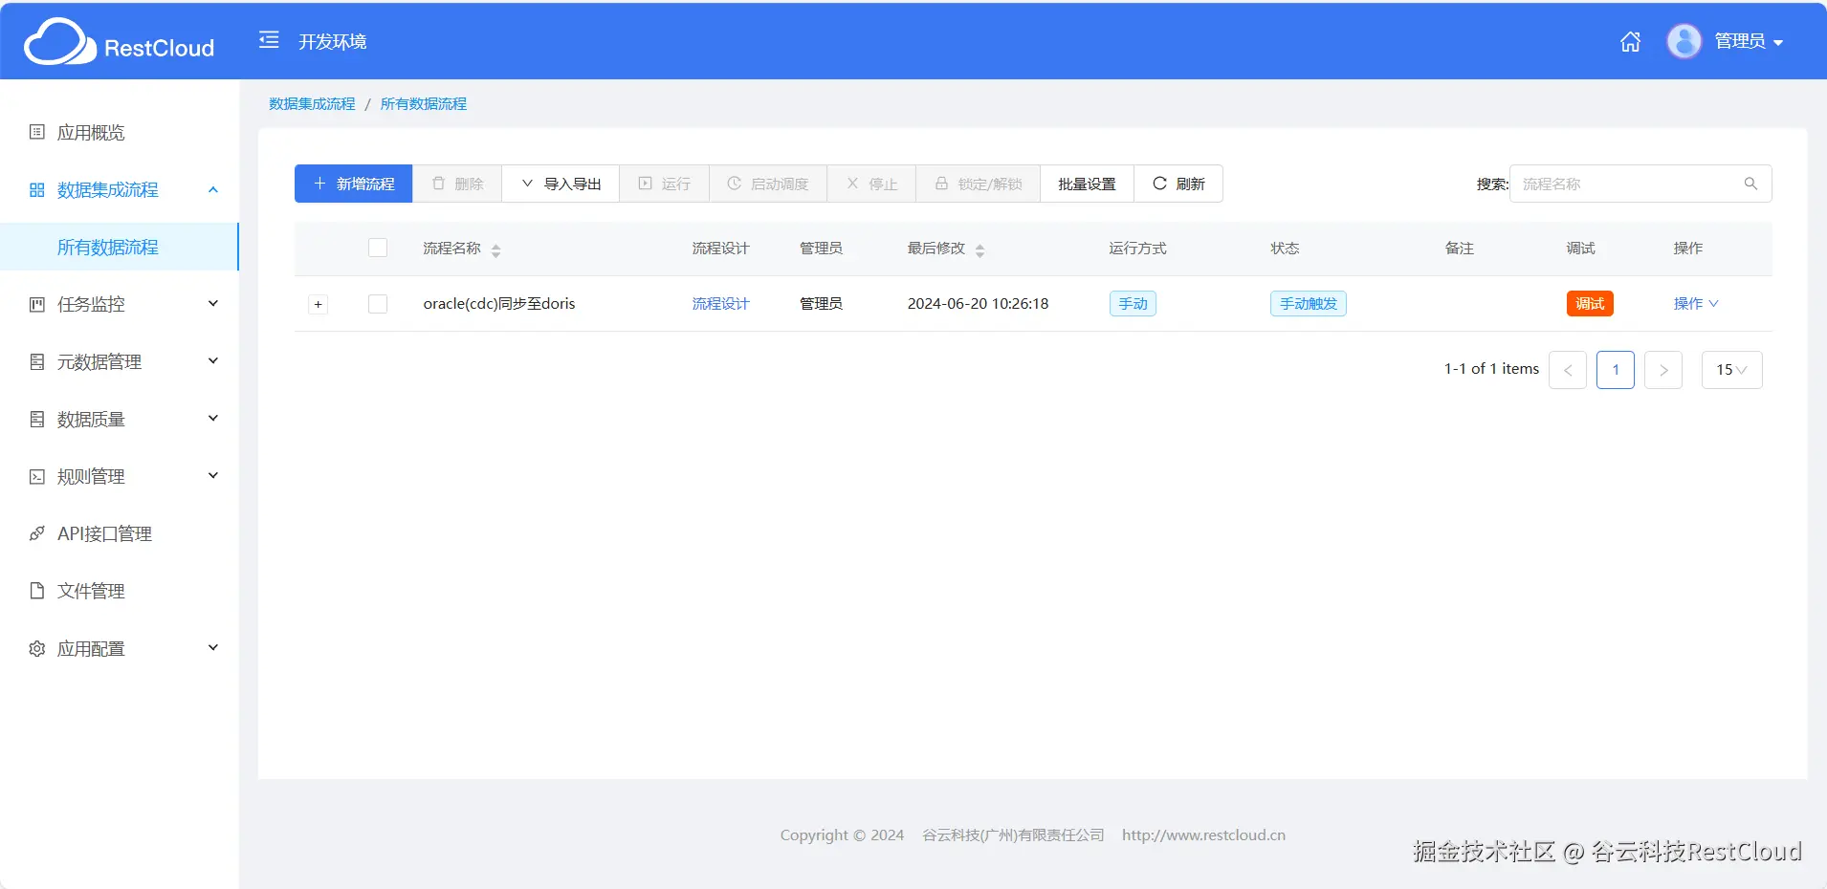
Task: Click the 新增流程 button
Action: click(x=353, y=184)
